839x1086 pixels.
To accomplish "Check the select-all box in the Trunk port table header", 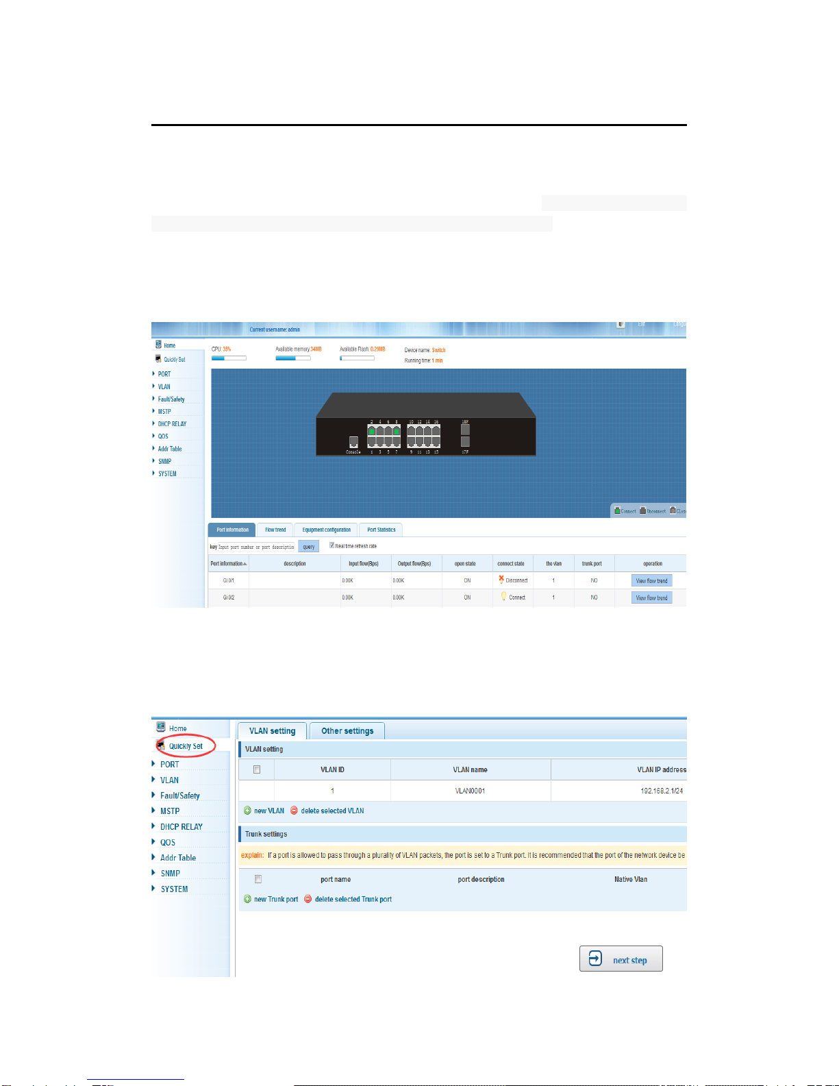I will coord(258,879).
